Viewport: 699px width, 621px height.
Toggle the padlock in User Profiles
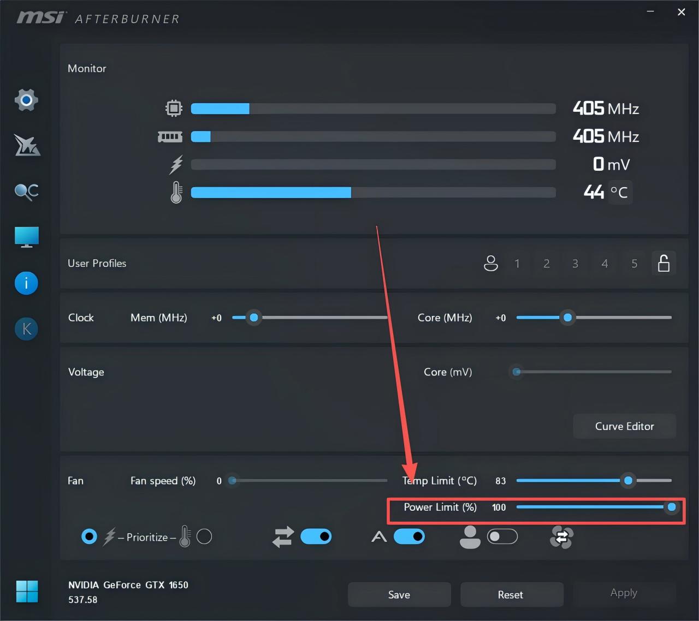[x=664, y=263]
